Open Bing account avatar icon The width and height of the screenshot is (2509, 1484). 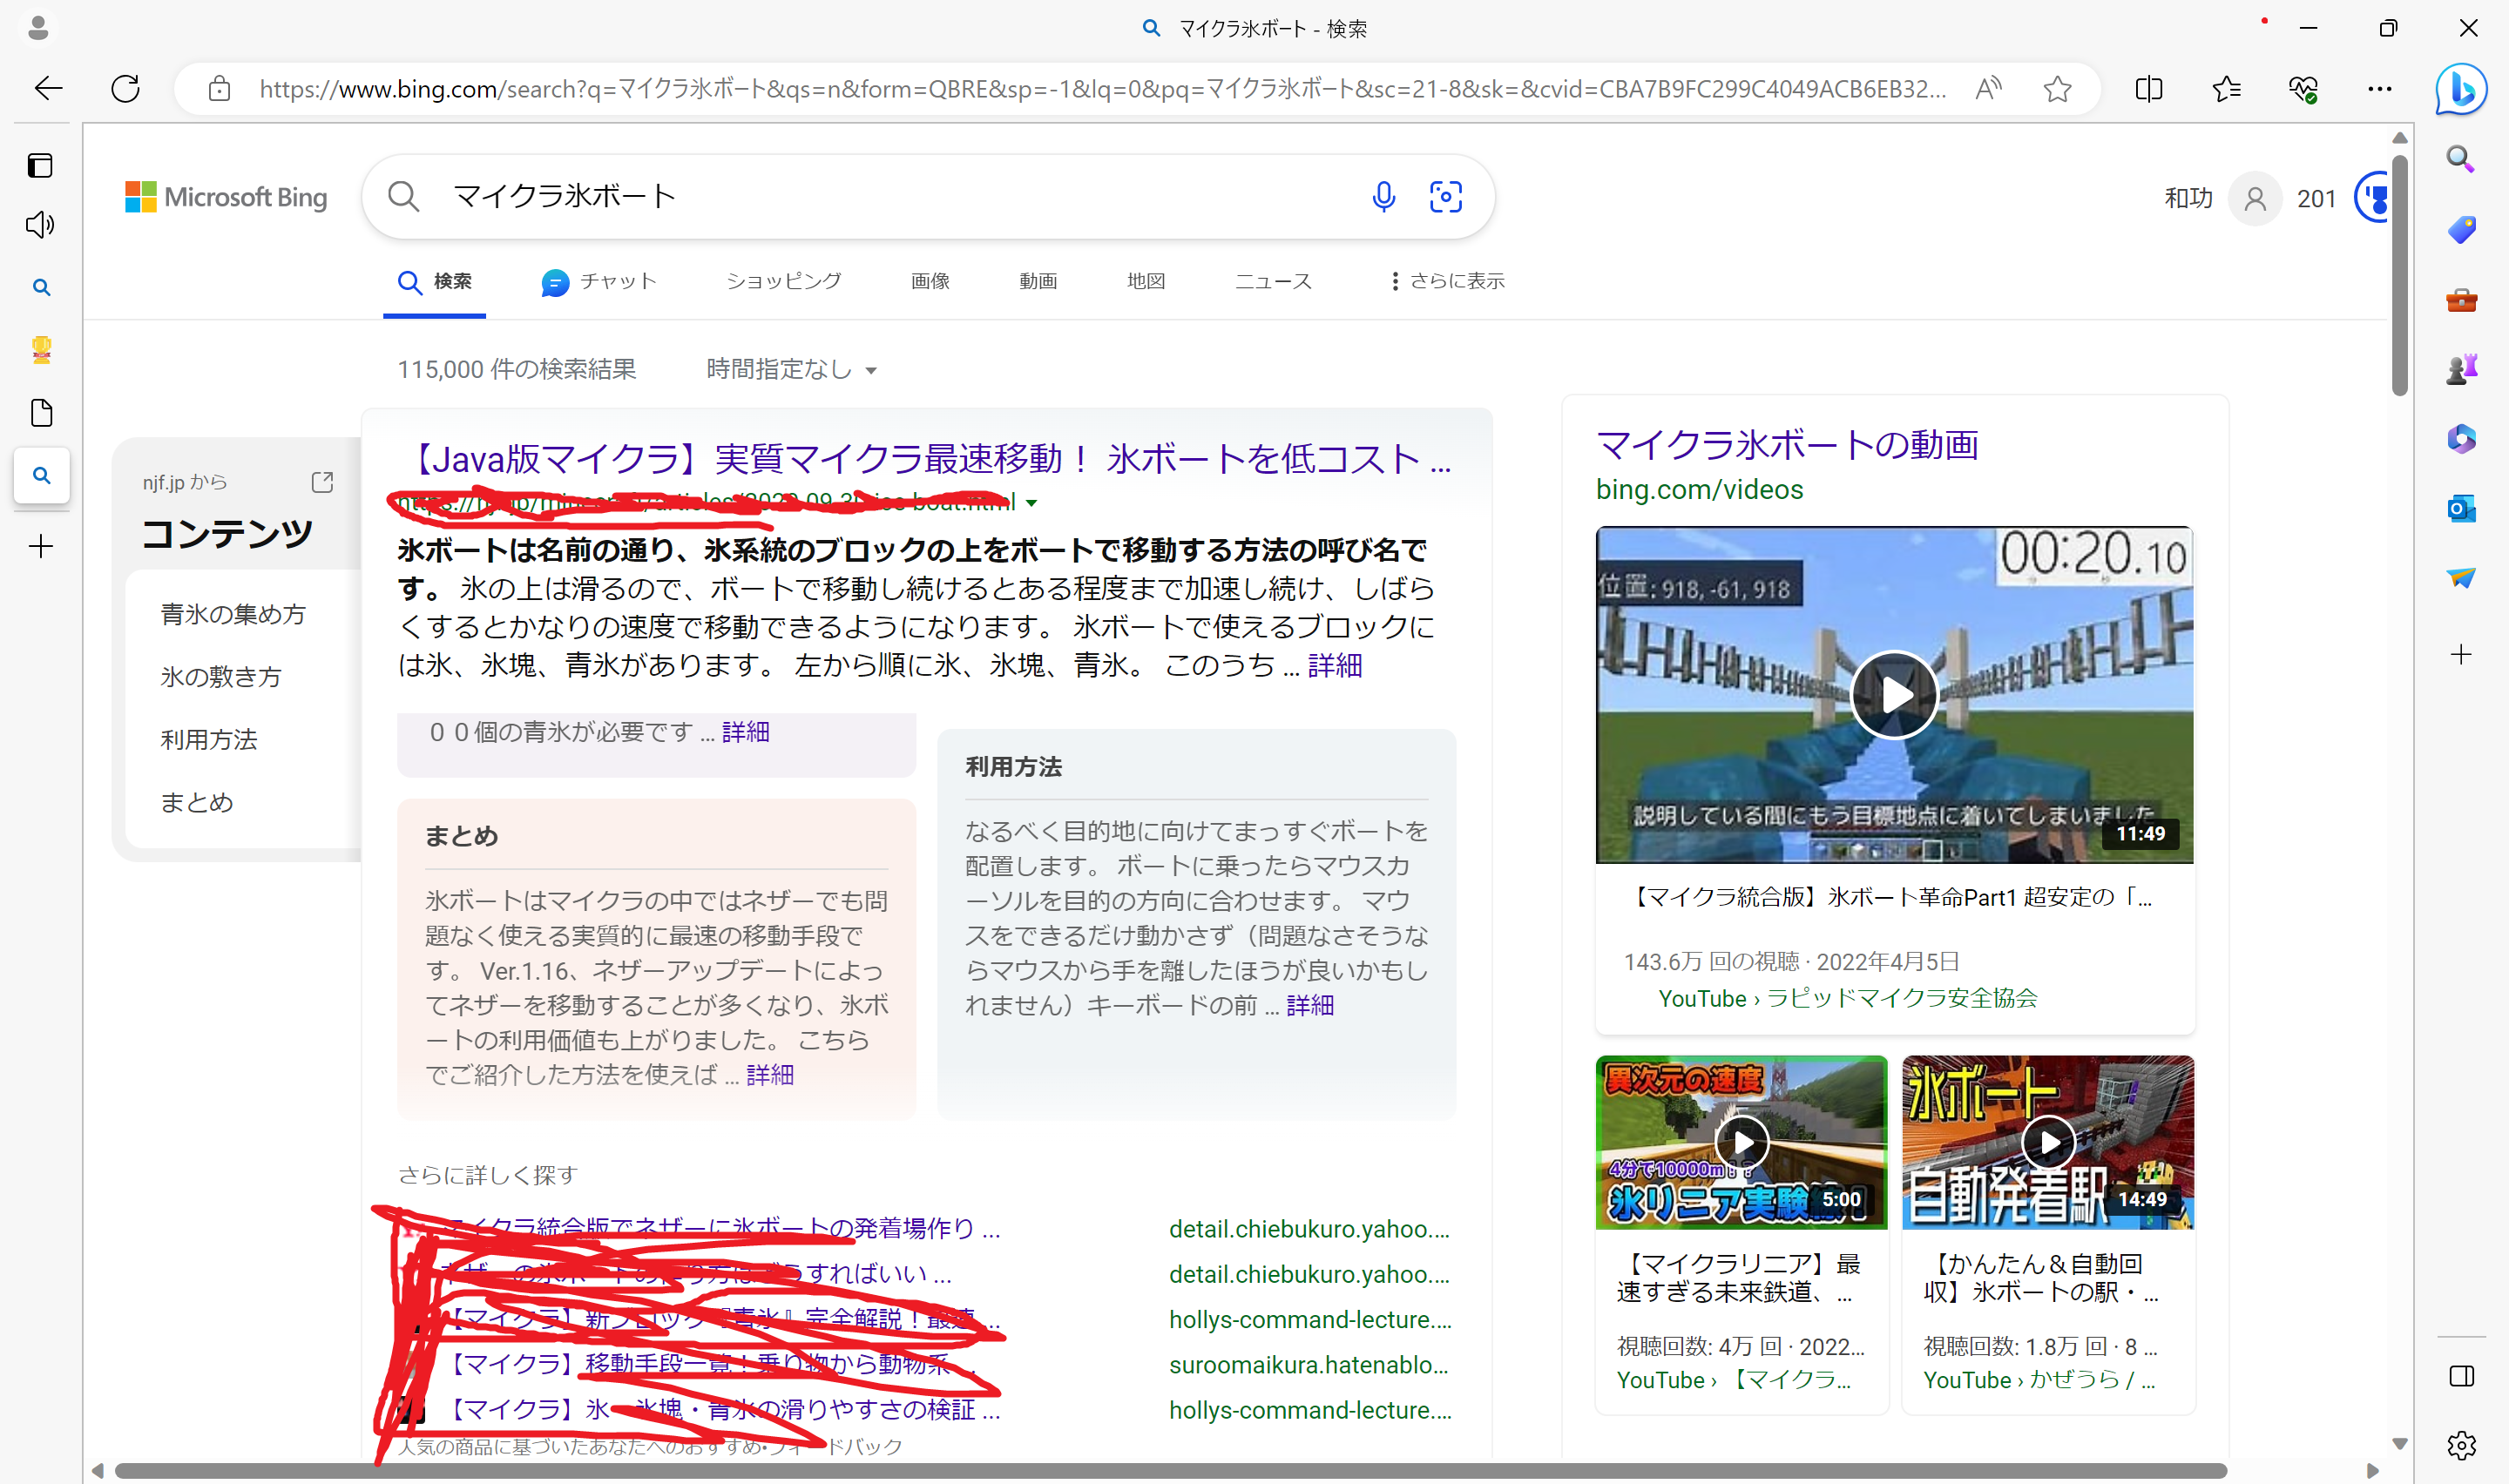tap(2254, 198)
